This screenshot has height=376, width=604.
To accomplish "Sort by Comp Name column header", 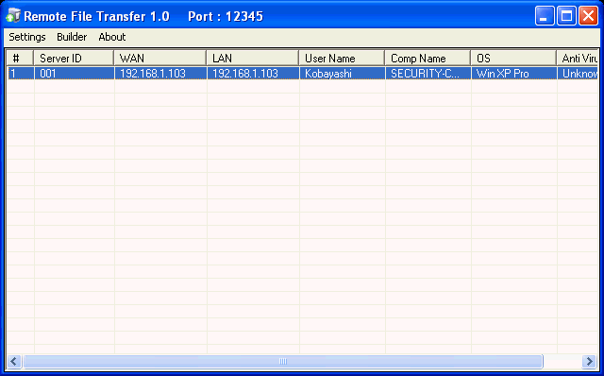I will point(428,59).
